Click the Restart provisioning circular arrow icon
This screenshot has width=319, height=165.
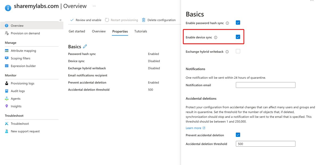[x=107, y=20]
